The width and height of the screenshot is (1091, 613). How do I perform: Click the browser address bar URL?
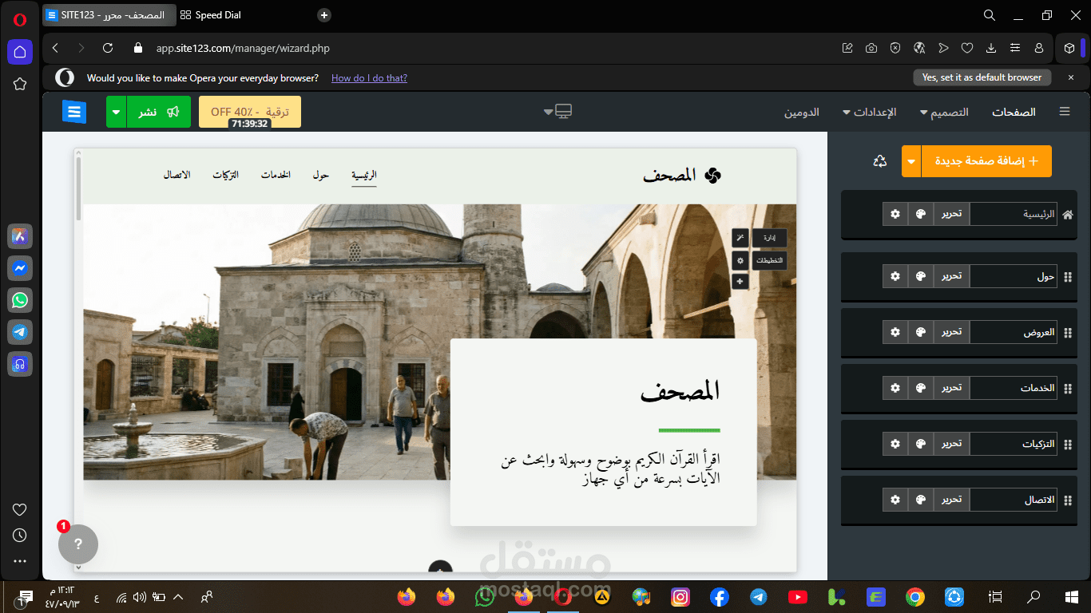point(243,48)
